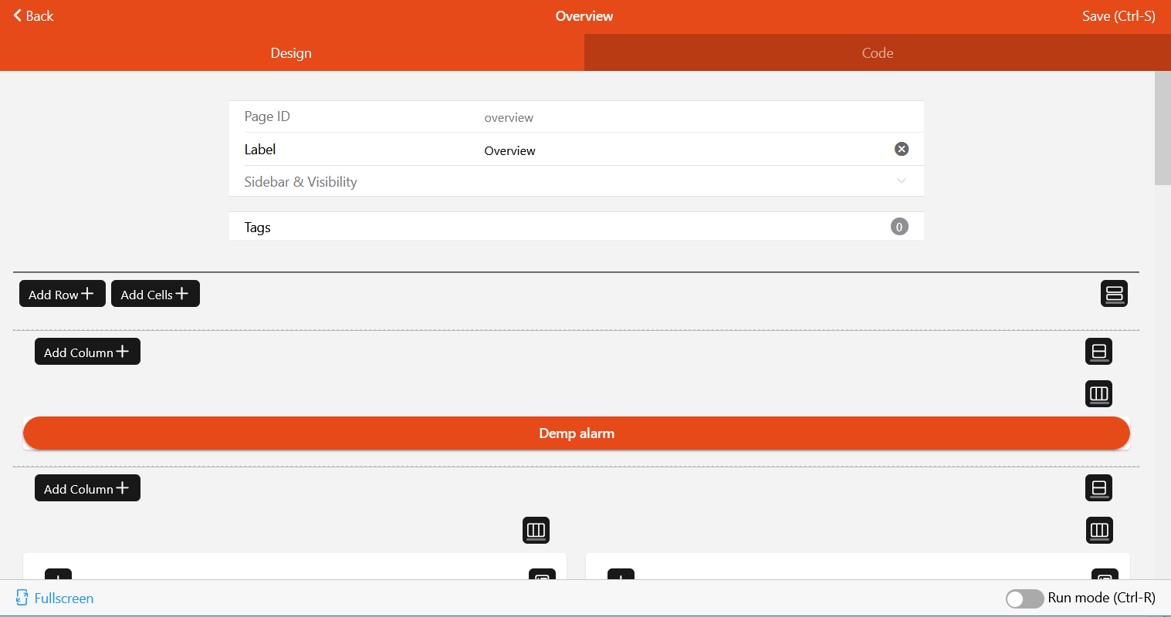Click the plus icon inside the left cell
1171x617 pixels.
[x=58, y=579]
